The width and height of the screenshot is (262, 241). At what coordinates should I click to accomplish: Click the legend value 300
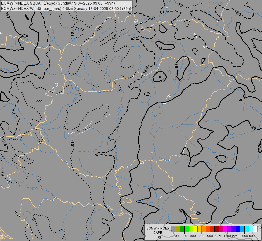coord(184,236)
